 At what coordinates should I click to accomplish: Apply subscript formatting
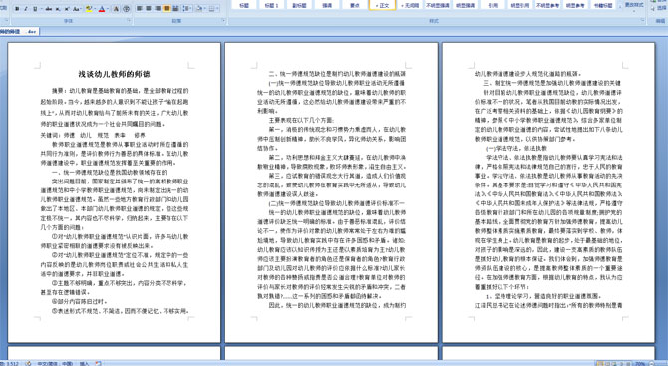tap(58, 9)
